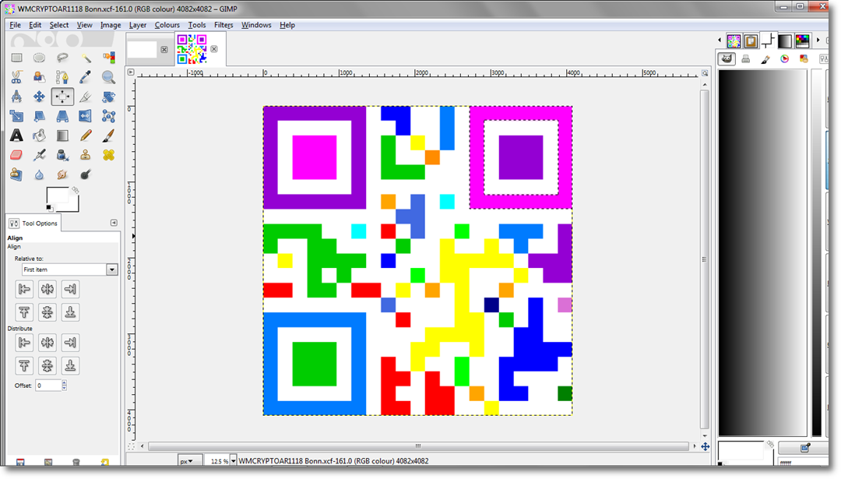
Task: Select the Foreground Select tool
Action: [x=39, y=77]
